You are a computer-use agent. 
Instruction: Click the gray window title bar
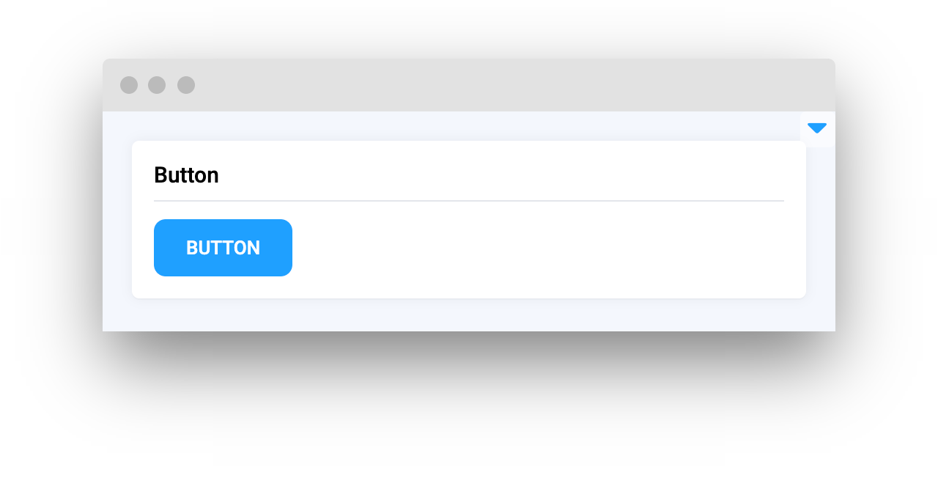coord(469,85)
